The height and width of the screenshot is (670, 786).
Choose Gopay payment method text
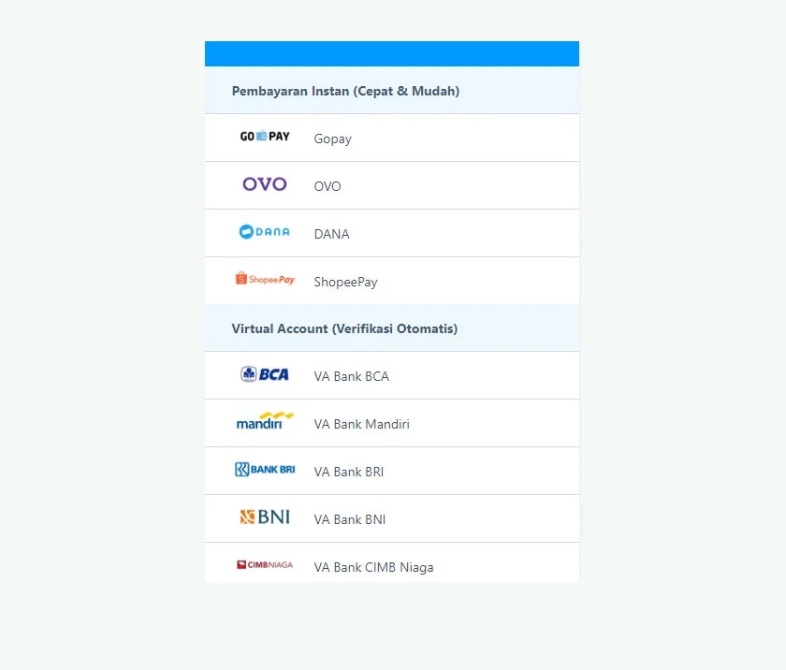pos(332,139)
